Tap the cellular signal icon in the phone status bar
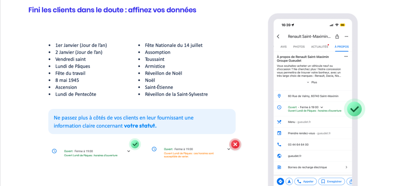404x186 pixels. pos(331,25)
